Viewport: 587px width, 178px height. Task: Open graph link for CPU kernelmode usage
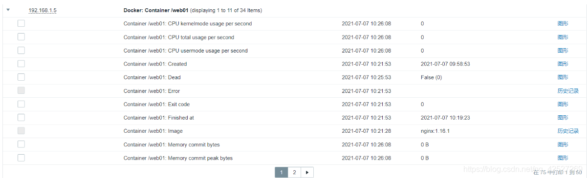tap(563, 23)
